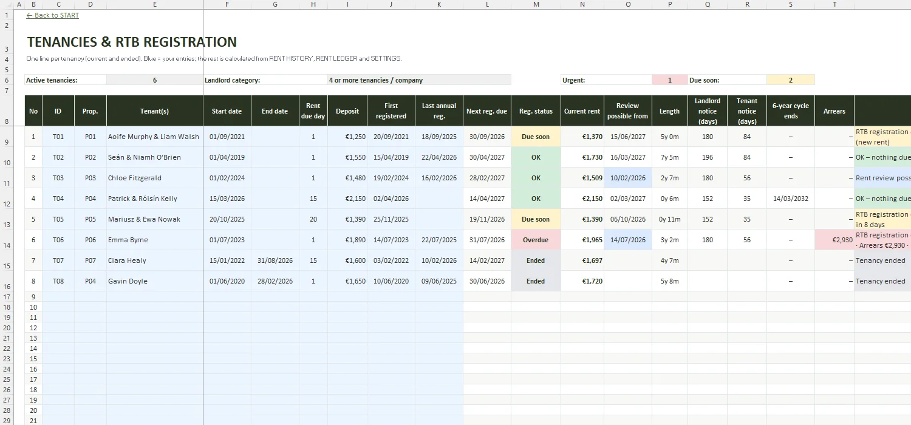
Task: Select column T header
Action: click(x=834, y=4)
